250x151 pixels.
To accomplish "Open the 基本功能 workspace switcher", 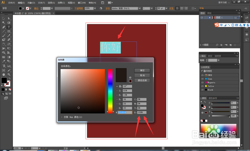I will tap(224, 3).
